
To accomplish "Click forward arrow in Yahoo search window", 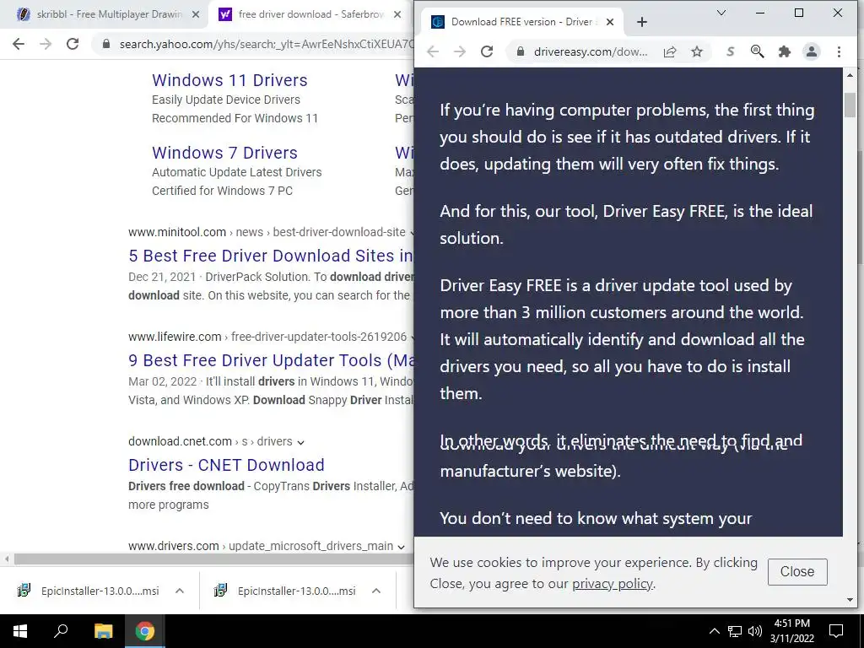I will point(46,44).
